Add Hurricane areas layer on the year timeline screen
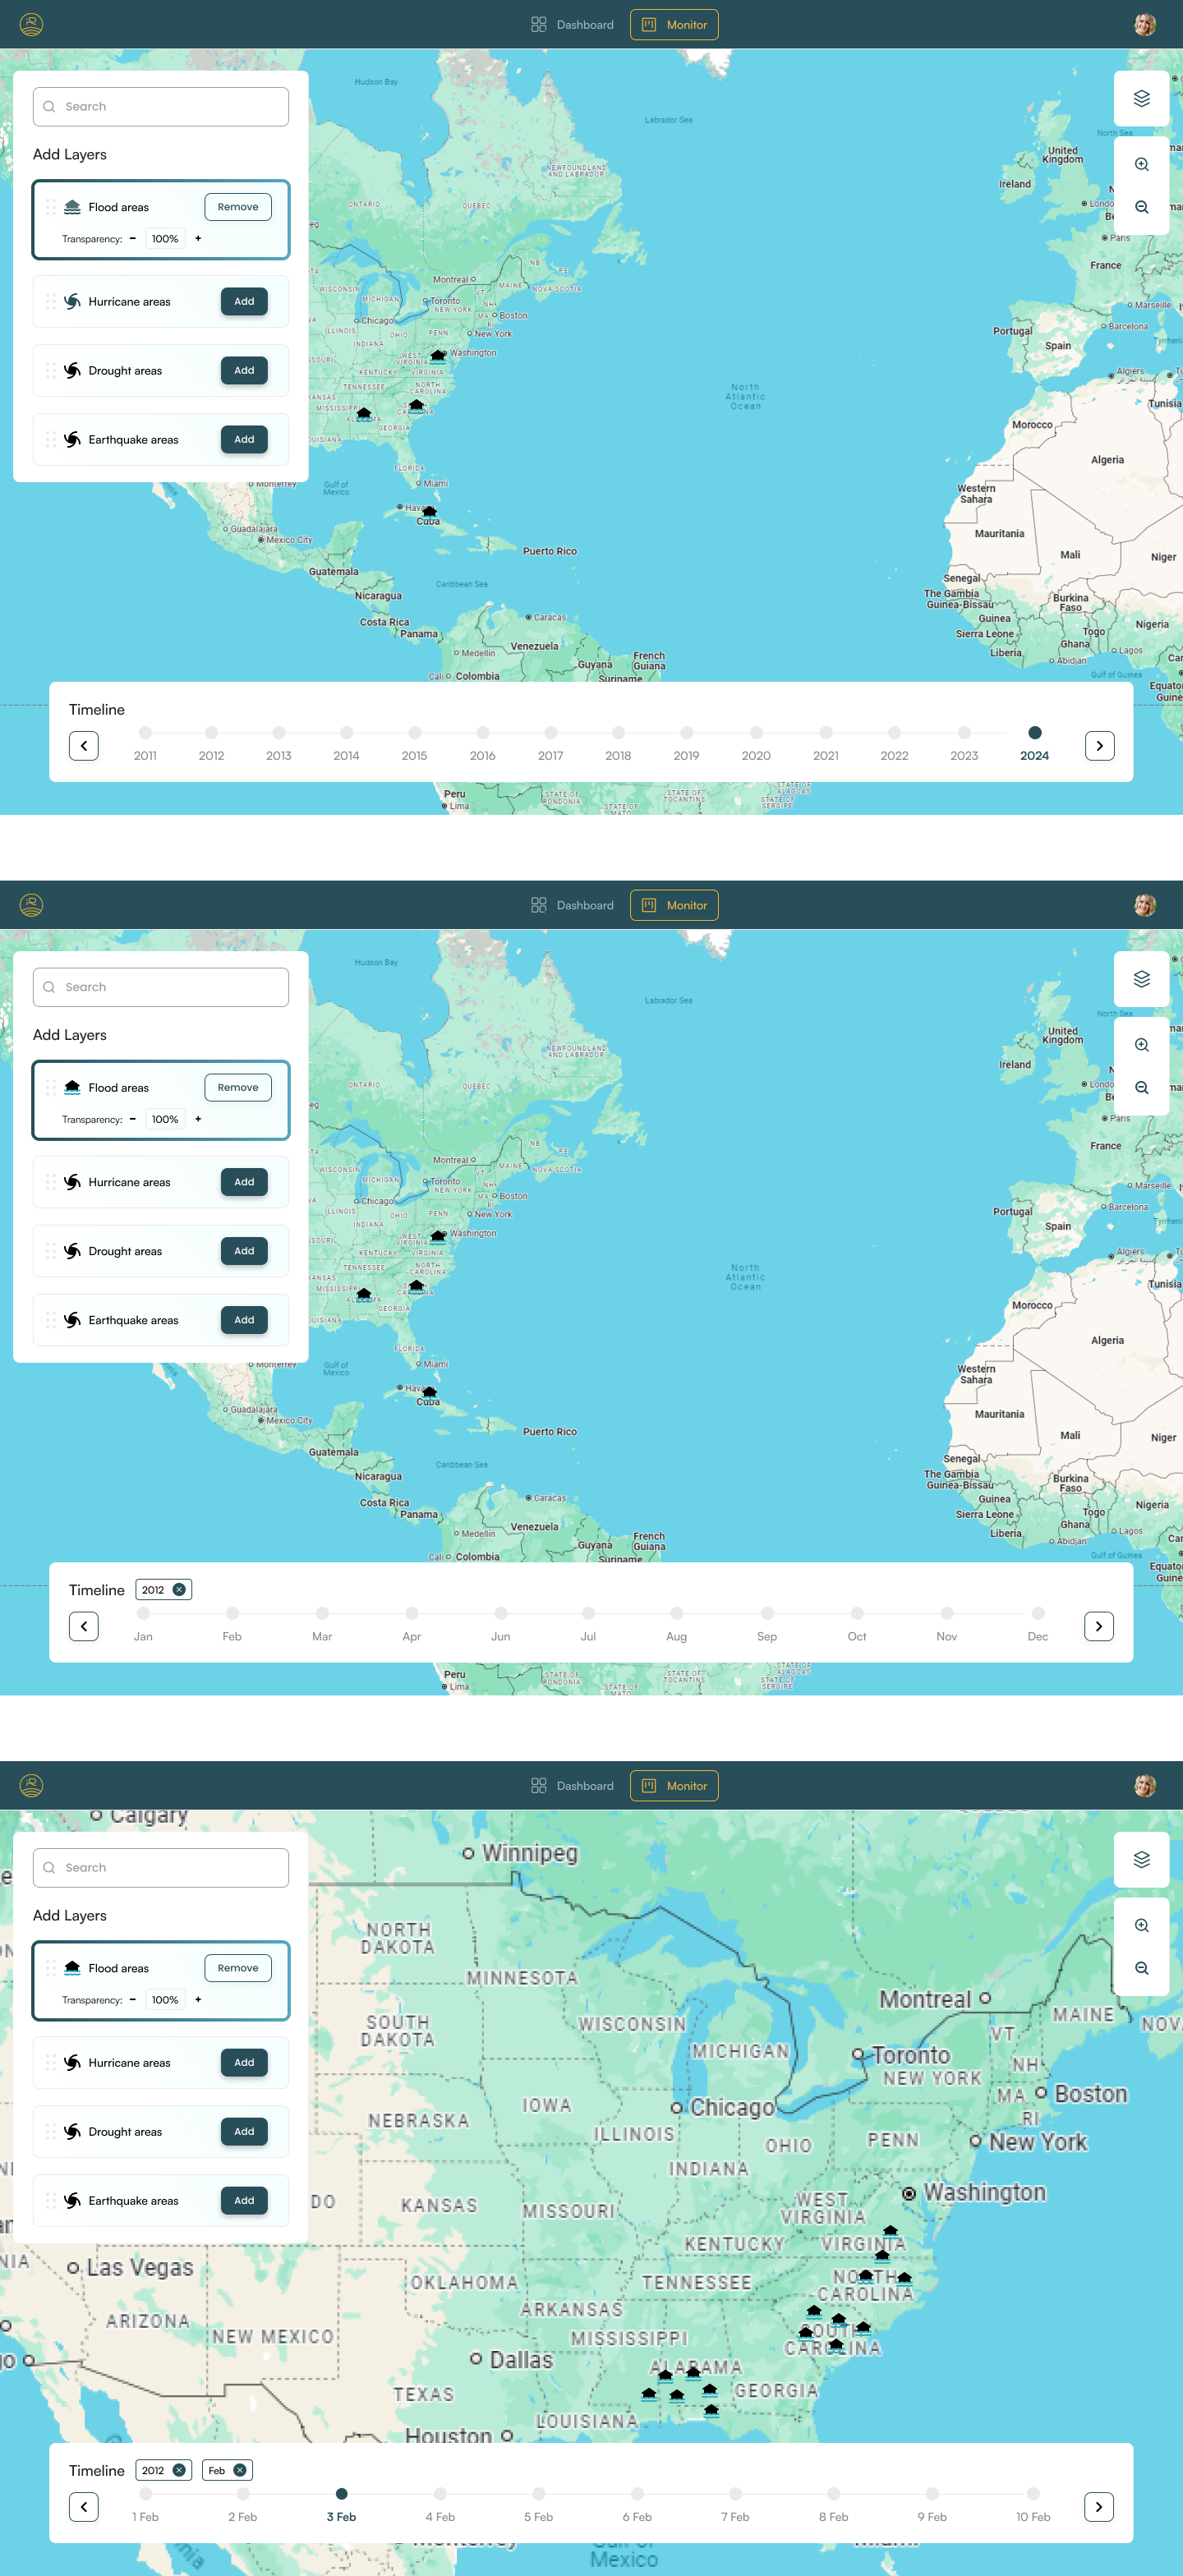Viewport: 1183px width, 2576px height. 244,301
